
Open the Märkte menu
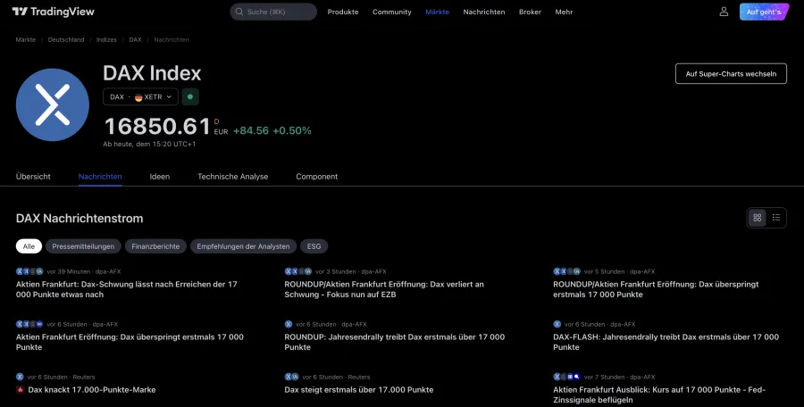coord(438,12)
